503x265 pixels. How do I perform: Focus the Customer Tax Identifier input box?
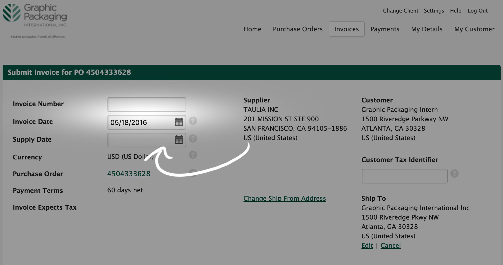point(404,176)
